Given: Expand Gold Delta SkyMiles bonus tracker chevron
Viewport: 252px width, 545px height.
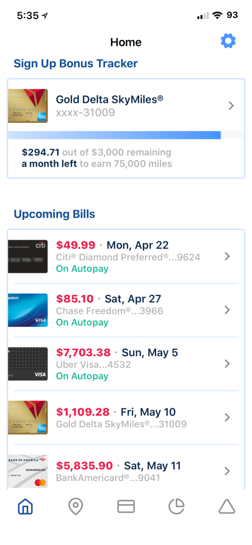Looking at the screenshot, I should click(231, 106).
